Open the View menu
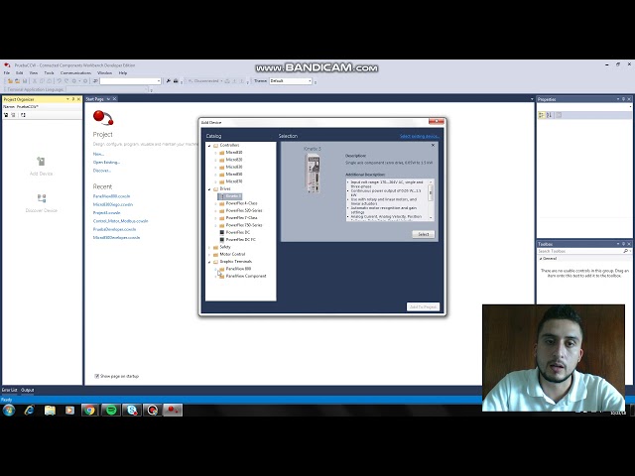This screenshot has width=635, height=476. tap(34, 72)
